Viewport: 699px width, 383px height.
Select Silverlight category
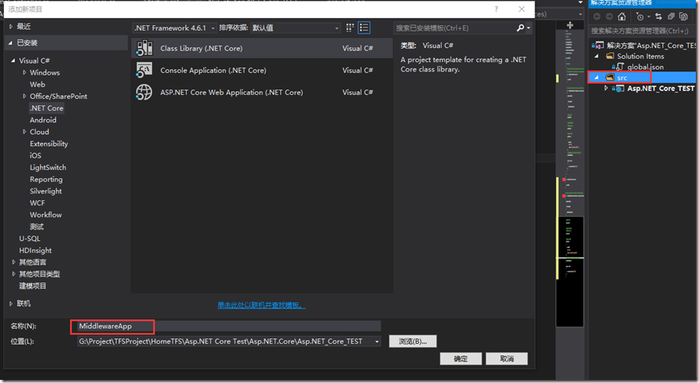point(46,191)
